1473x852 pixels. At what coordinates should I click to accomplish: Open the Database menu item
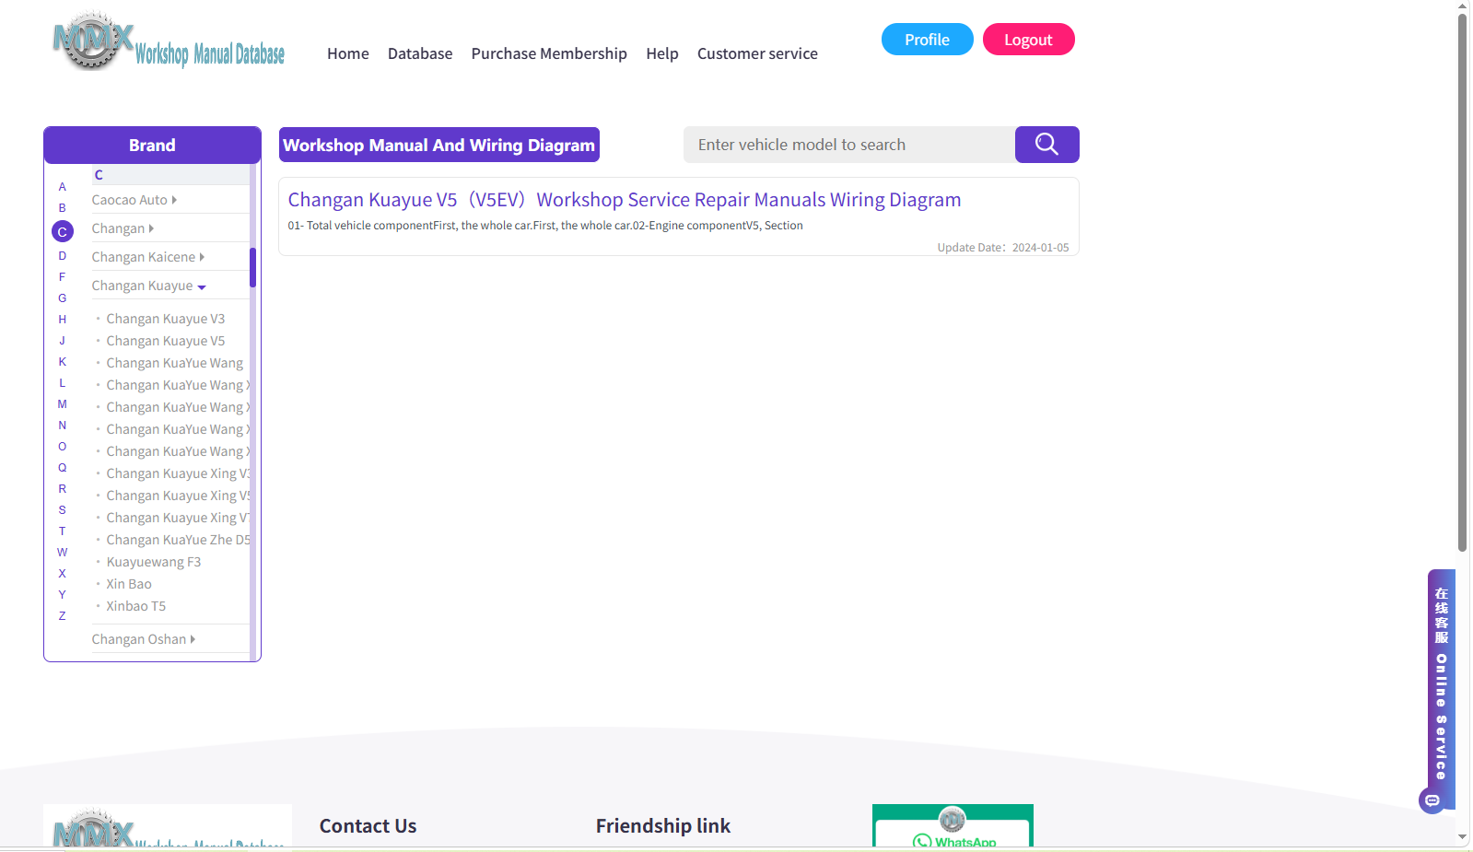(x=420, y=53)
